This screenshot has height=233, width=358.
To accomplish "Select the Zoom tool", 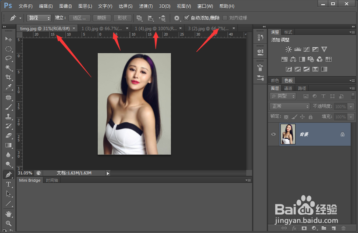I will 8,223.
